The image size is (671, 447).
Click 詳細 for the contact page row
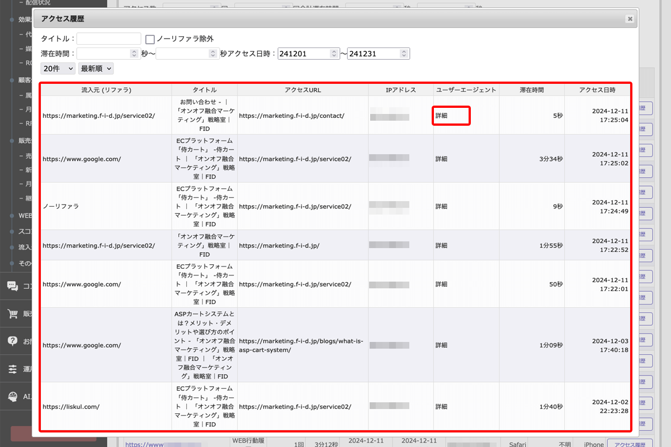pos(442,116)
